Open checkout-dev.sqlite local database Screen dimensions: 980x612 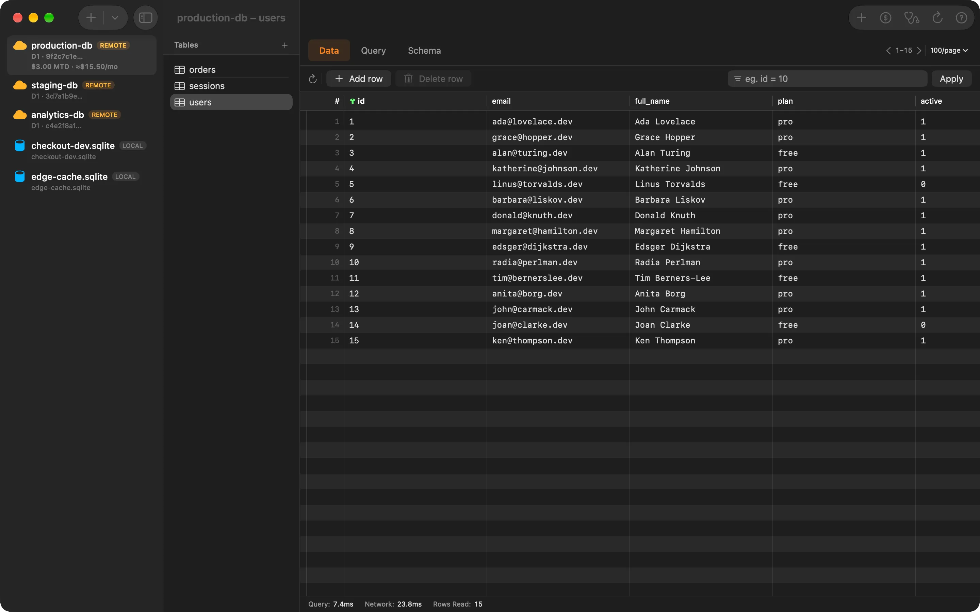[82, 151]
